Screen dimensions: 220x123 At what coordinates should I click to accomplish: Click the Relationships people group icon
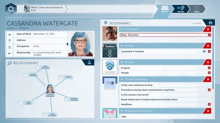(10, 63)
